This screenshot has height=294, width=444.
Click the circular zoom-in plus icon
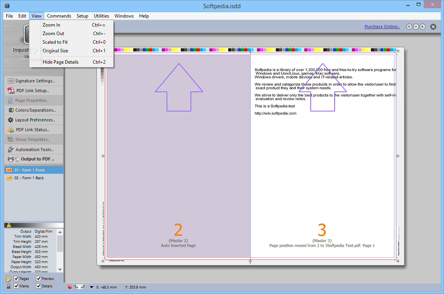409,27
